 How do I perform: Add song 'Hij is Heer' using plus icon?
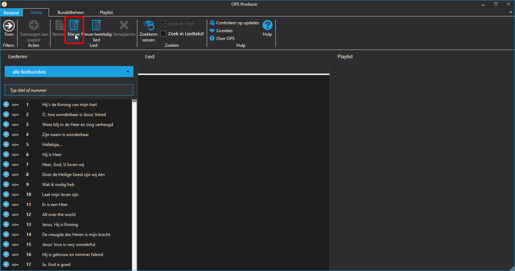coord(6,154)
